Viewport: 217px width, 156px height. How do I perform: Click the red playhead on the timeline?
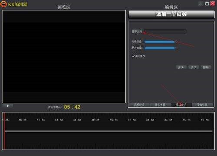point(5,131)
